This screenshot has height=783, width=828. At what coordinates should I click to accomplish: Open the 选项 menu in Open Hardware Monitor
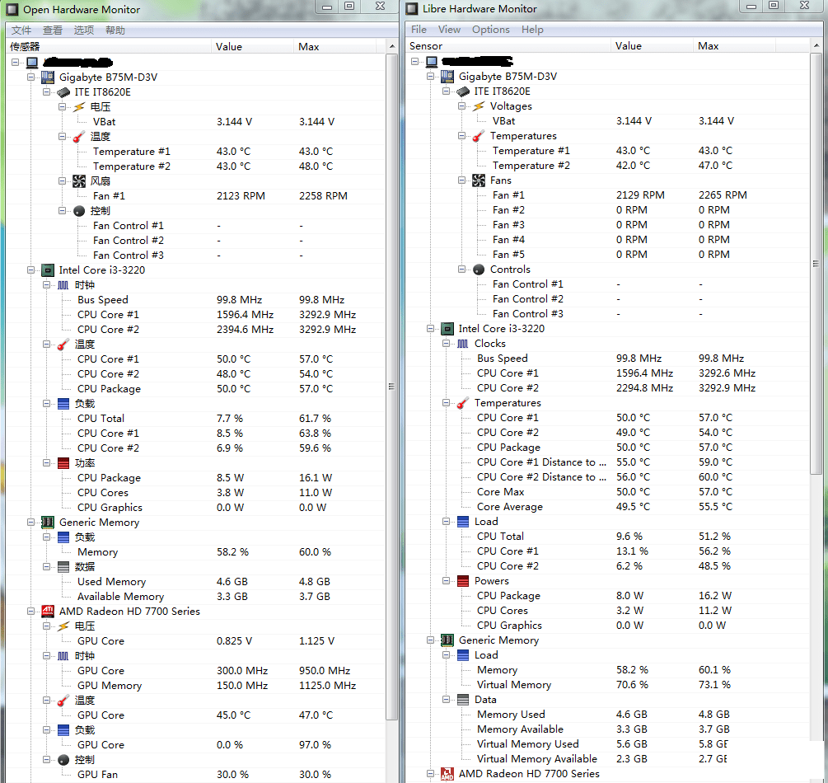tap(83, 30)
